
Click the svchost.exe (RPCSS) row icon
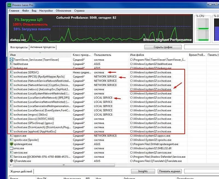(11, 77)
